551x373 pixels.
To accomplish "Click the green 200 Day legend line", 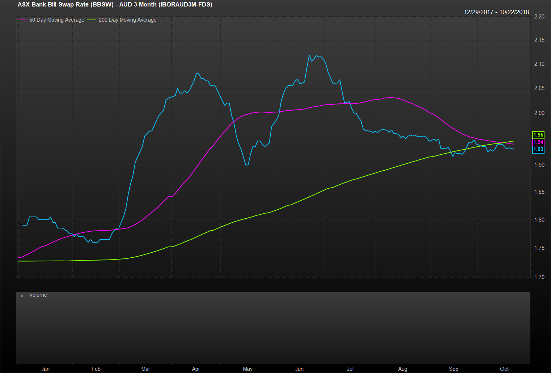I will click(x=92, y=20).
